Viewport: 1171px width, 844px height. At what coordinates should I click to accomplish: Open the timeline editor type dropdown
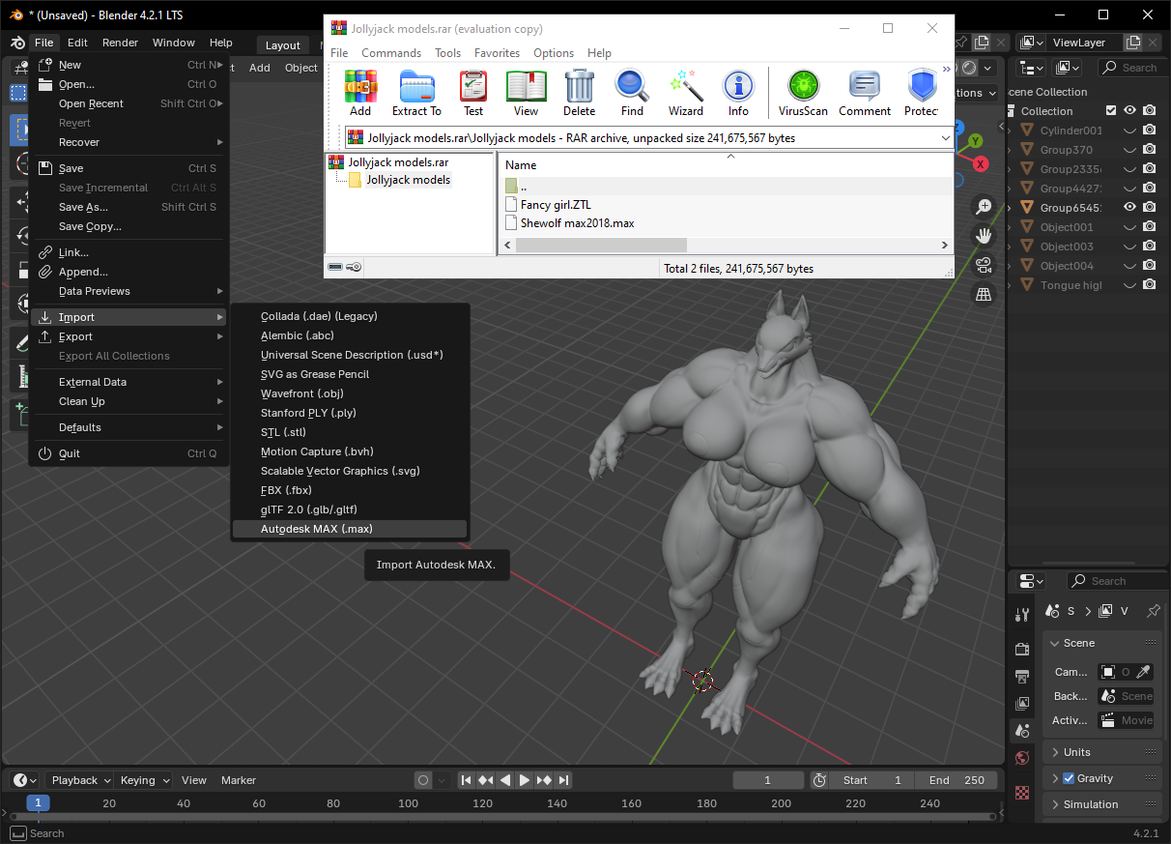[24, 780]
